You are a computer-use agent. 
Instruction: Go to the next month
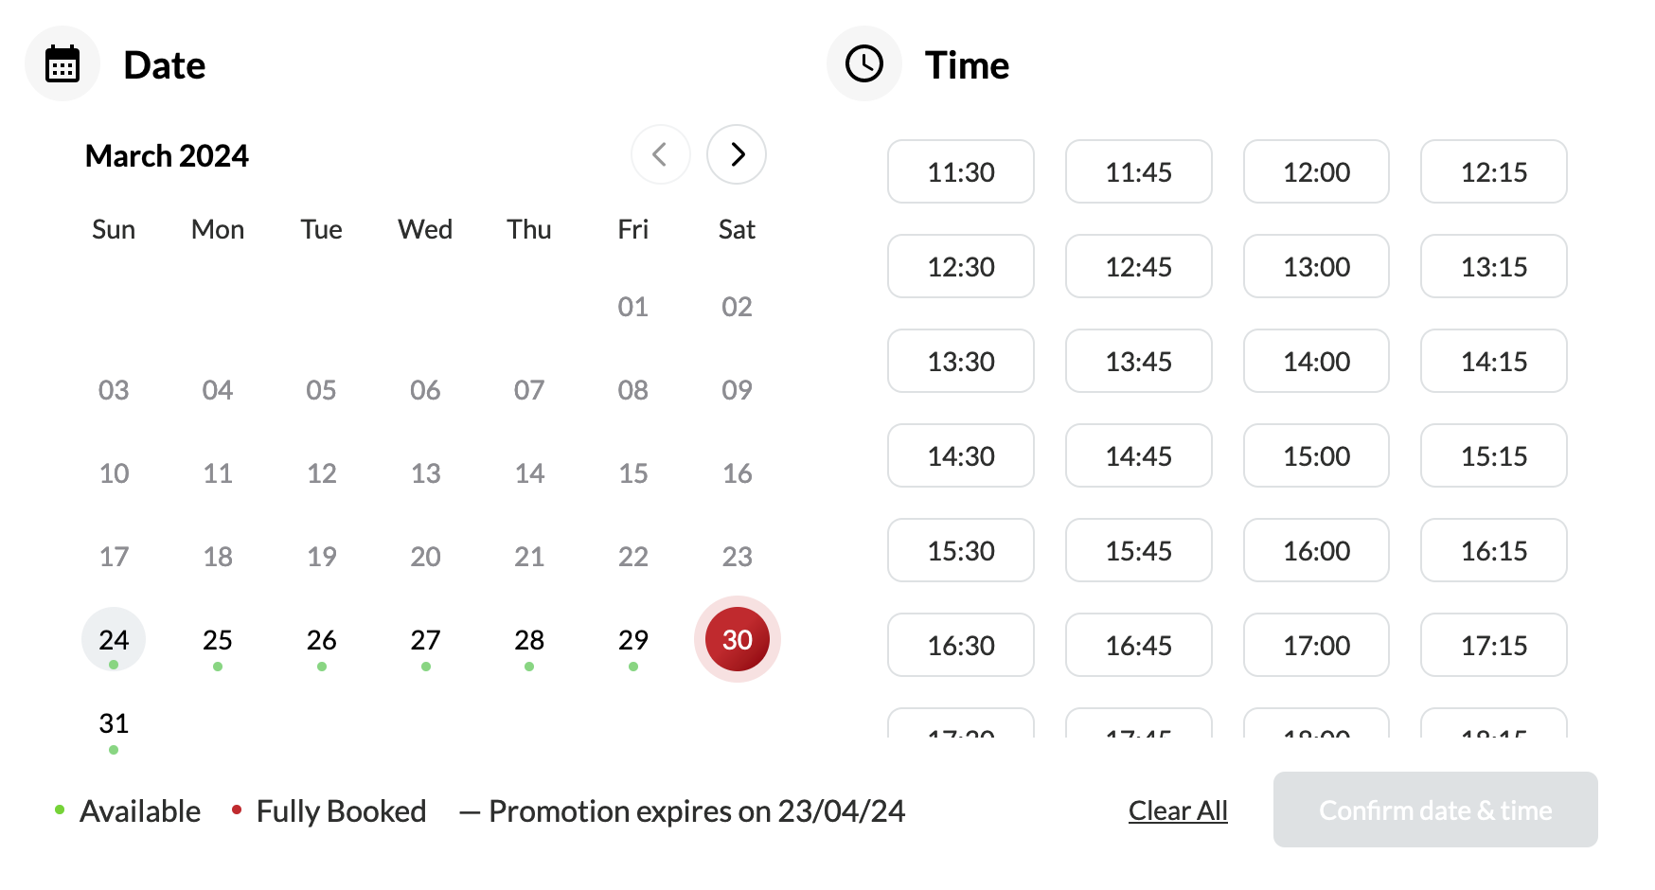pyautogui.click(x=737, y=154)
